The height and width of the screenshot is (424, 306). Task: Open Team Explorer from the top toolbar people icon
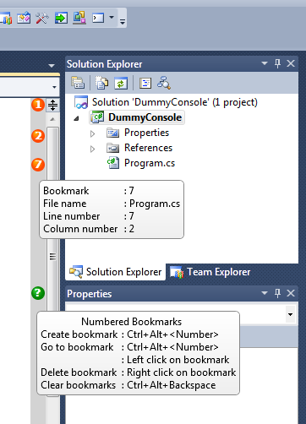[6, 19]
